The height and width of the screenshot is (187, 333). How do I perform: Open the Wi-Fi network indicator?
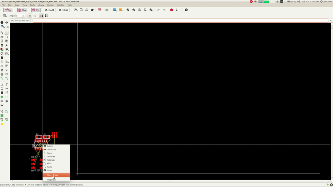(277, 2)
